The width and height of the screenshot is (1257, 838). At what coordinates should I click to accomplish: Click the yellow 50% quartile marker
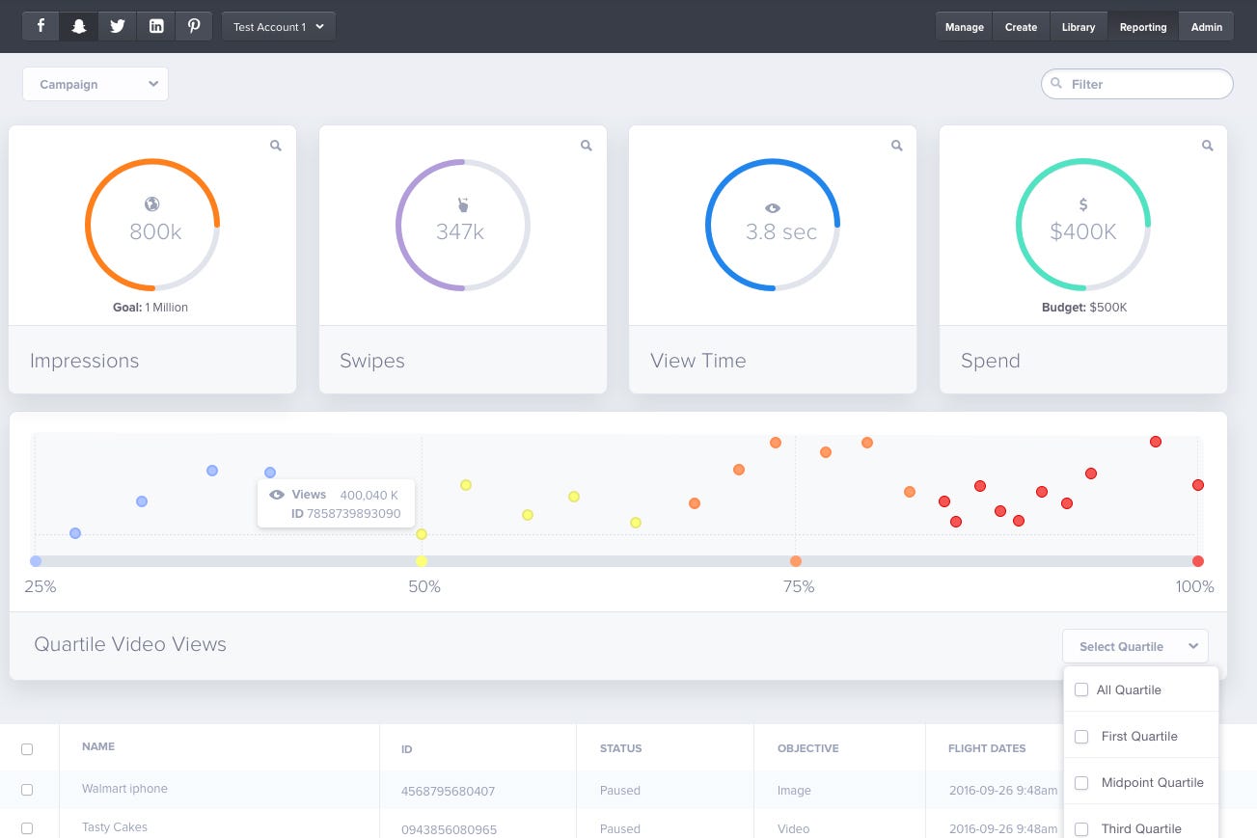pos(422,561)
